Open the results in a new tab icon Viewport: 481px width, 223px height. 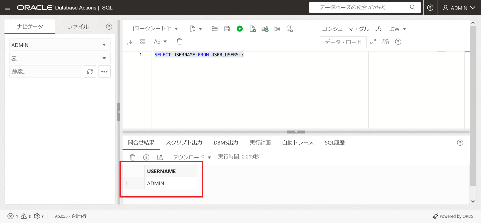pyautogui.click(x=160, y=157)
